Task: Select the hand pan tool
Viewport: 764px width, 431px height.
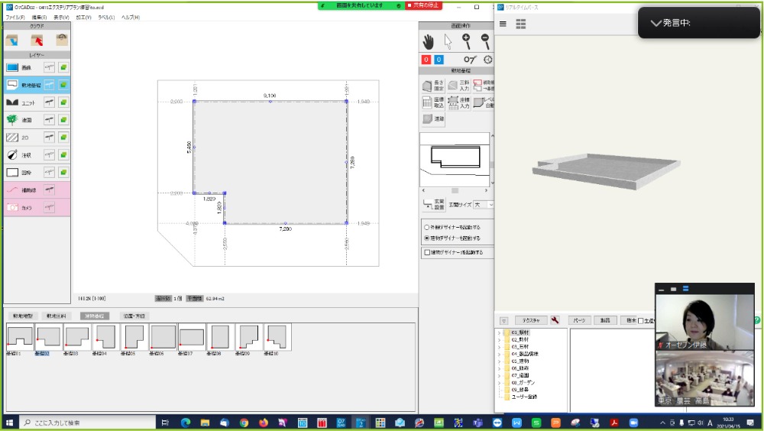Action: pos(429,41)
